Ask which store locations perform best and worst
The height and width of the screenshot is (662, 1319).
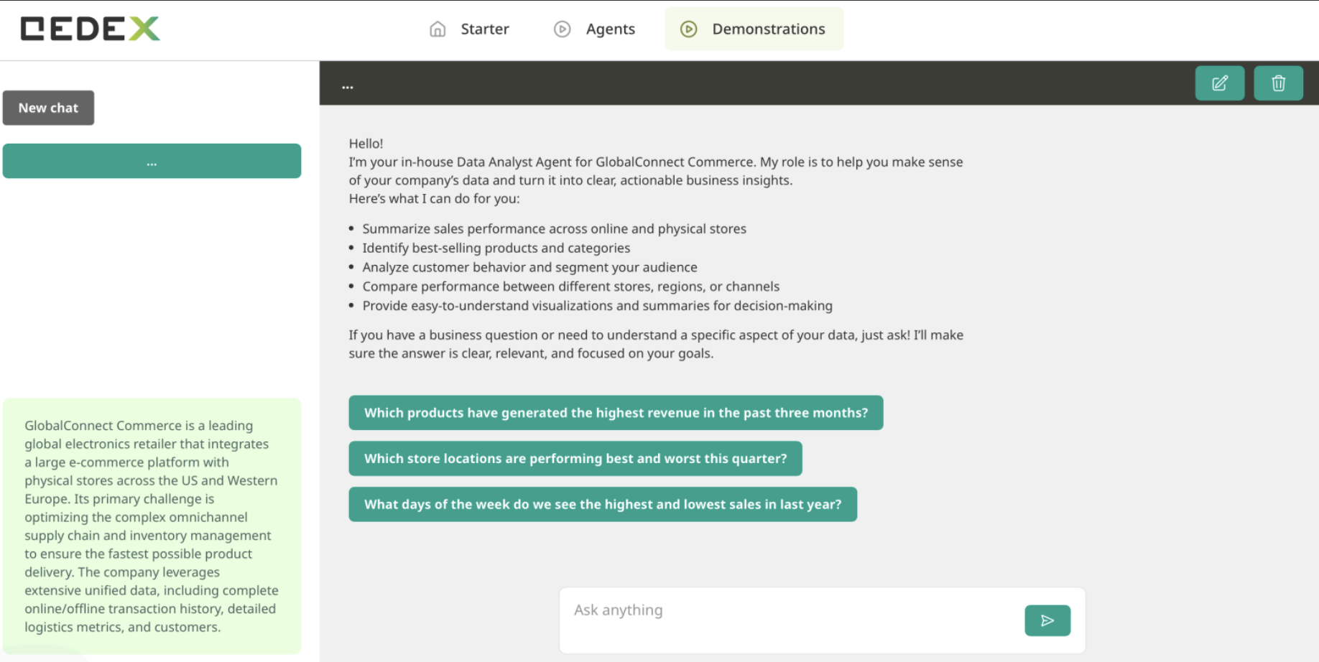(x=575, y=459)
